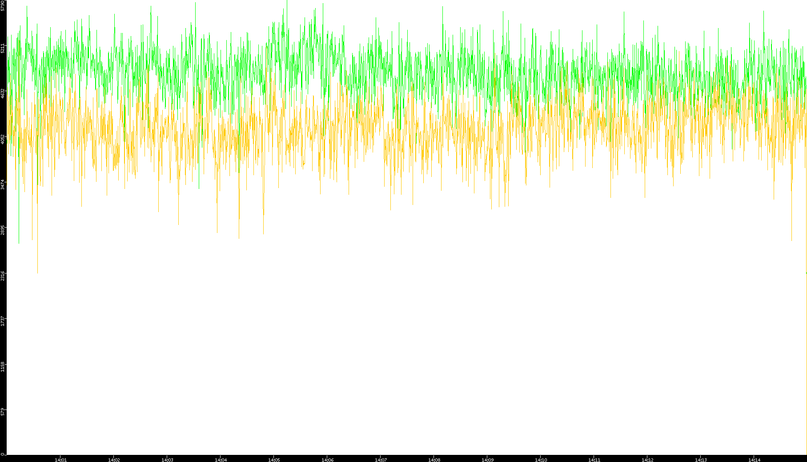Select the 14:14 time marker
807x462 pixels.
click(x=754, y=460)
